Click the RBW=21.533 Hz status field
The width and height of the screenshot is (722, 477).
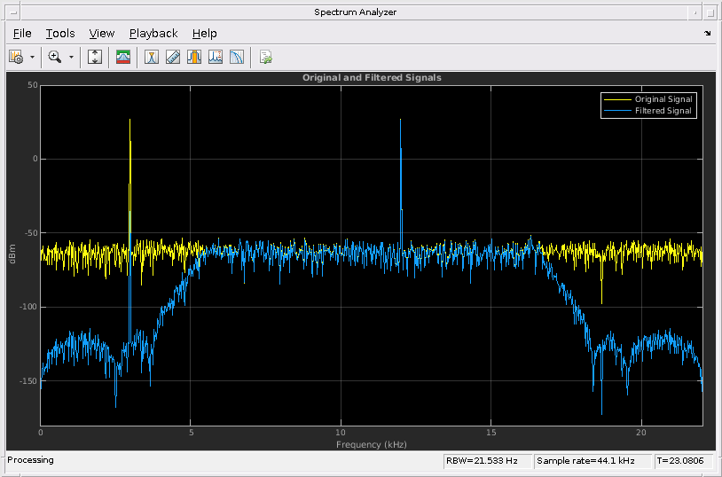click(487, 461)
